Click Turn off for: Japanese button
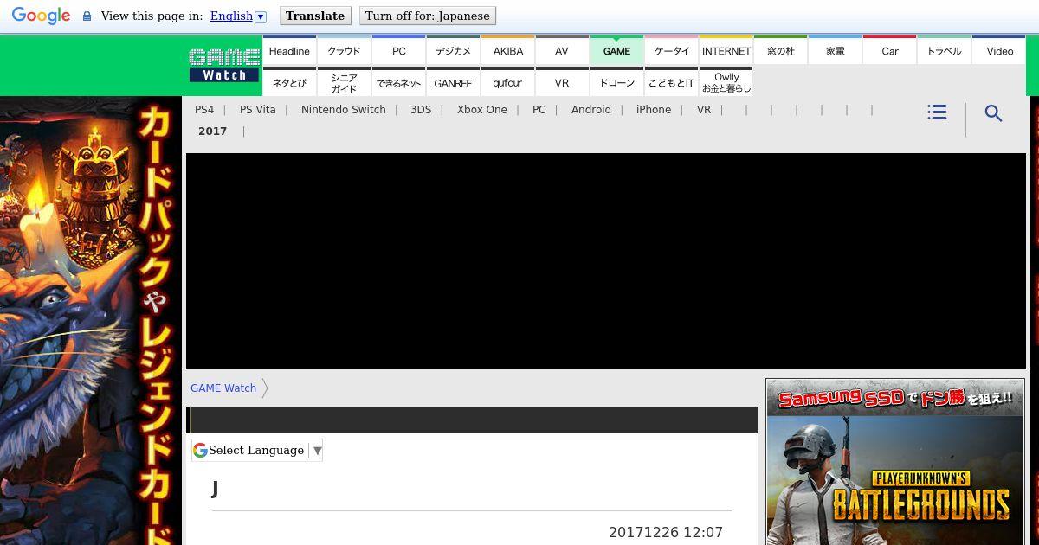Screen dimensions: 1039x545 [428, 16]
